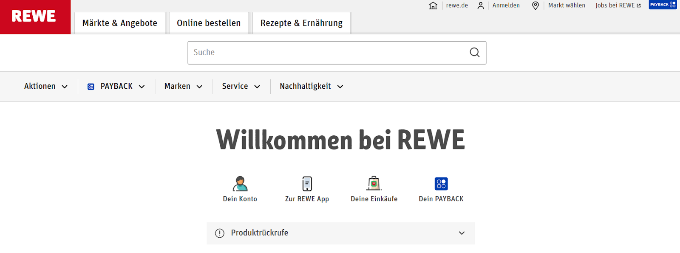Focus the Suche search field
Screen dimensions: 680x253
[337, 53]
